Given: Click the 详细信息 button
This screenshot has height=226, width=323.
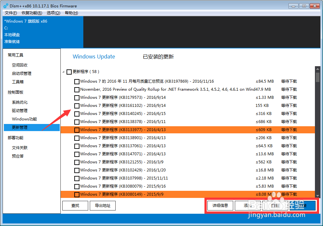Looking at the screenshot, I should point(220,206).
